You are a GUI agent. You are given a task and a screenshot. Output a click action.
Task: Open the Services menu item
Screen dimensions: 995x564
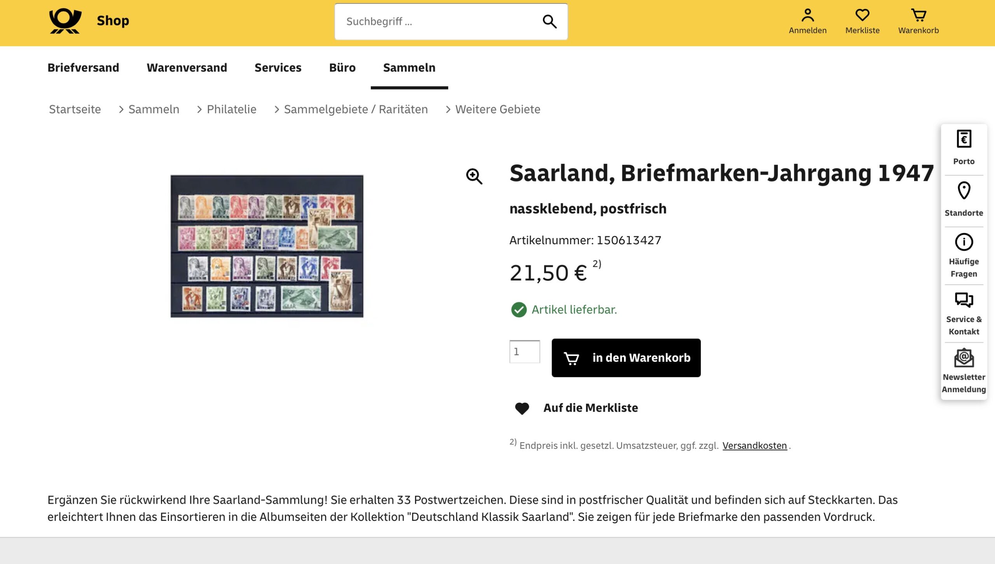(278, 68)
